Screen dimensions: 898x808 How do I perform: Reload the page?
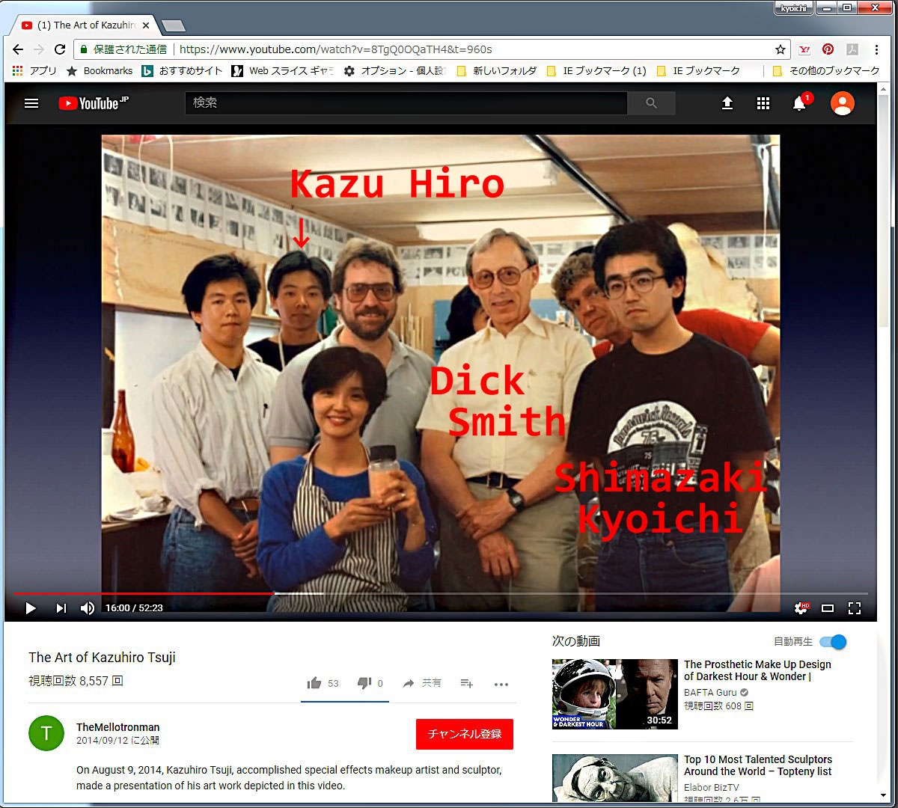tap(60, 49)
